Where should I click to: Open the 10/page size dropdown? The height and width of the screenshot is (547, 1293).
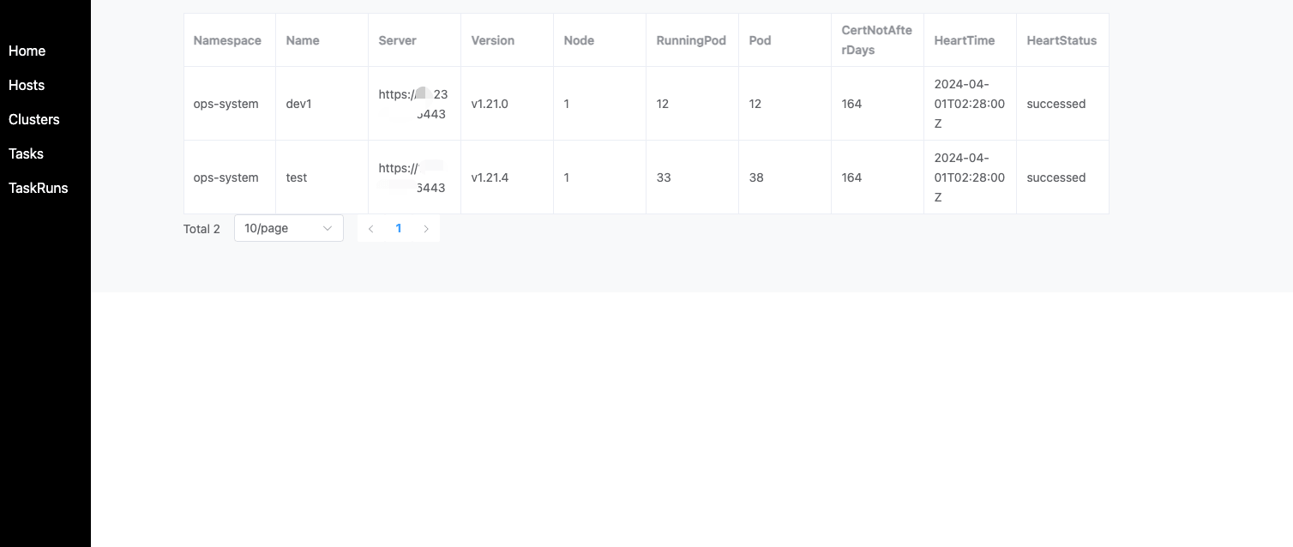click(289, 228)
